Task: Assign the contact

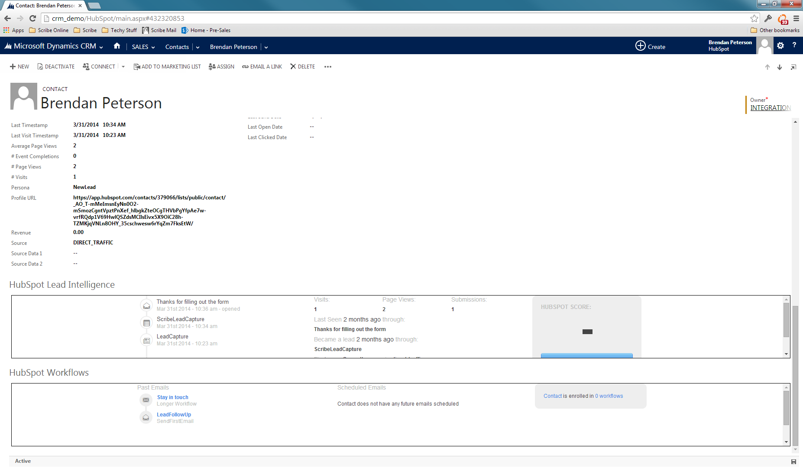Action: pyautogui.click(x=221, y=67)
